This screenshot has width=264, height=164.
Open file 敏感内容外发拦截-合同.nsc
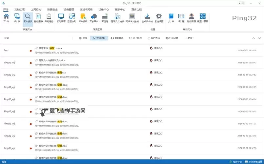52,72
